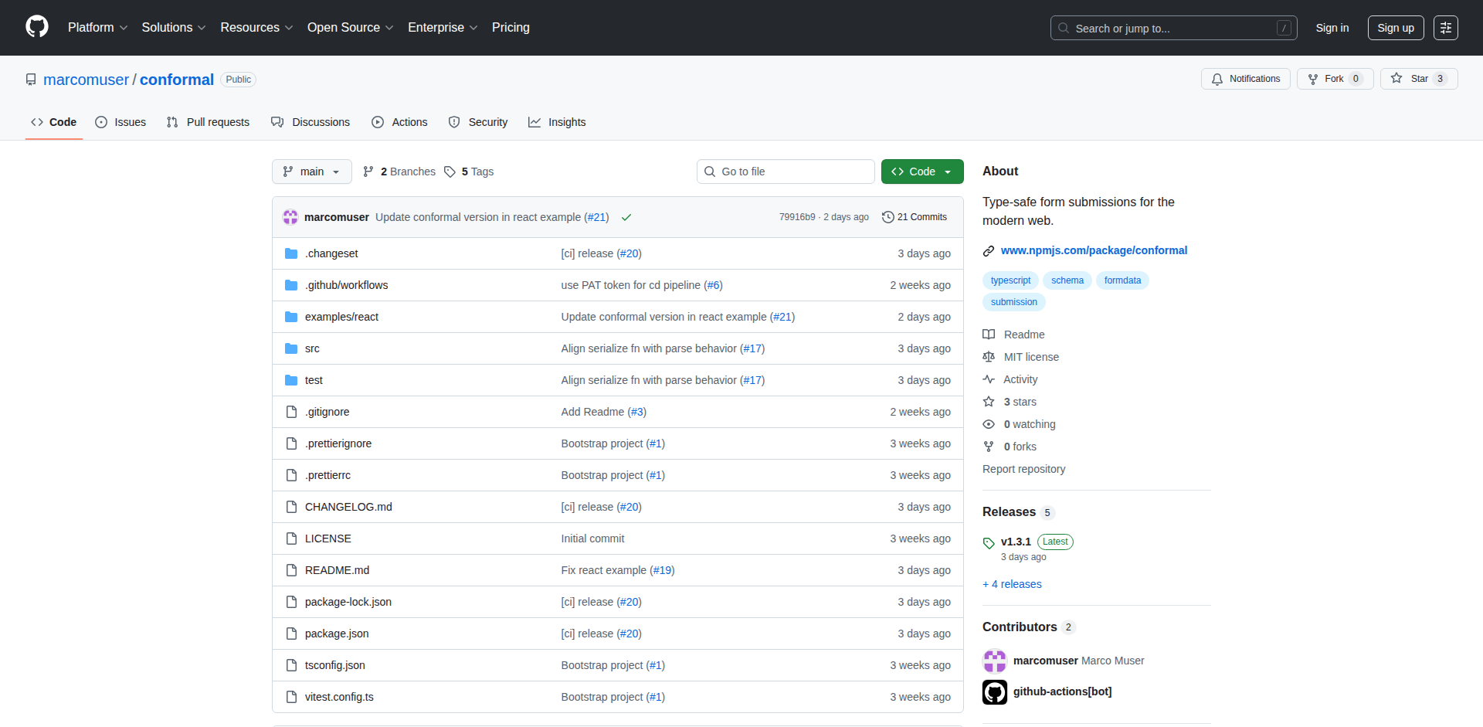Screen dimensions: 1483x727
Task: Click the Pricing link in header
Action: 511,28
